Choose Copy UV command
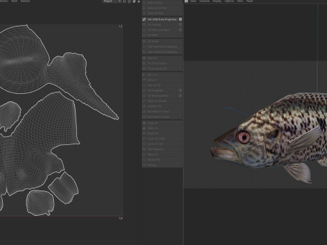Image resolution: width=327 pixels, height=245 pixels. point(162,123)
